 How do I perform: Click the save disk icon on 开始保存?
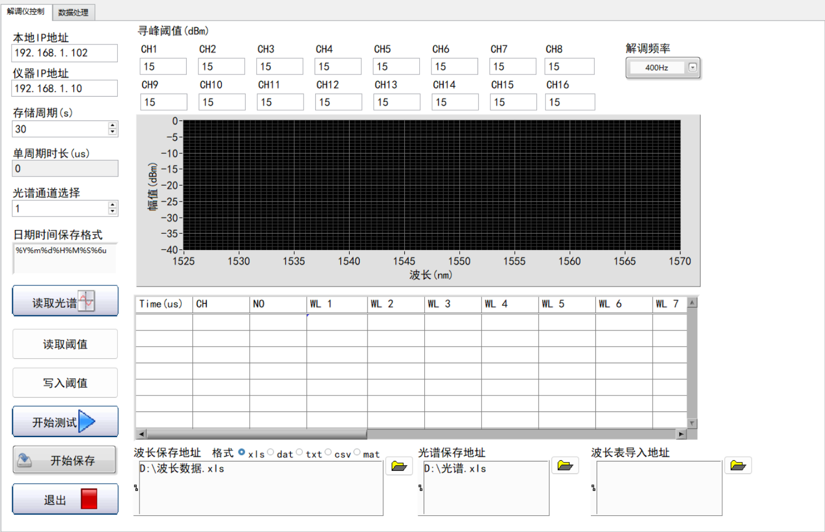click(x=24, y=460)
